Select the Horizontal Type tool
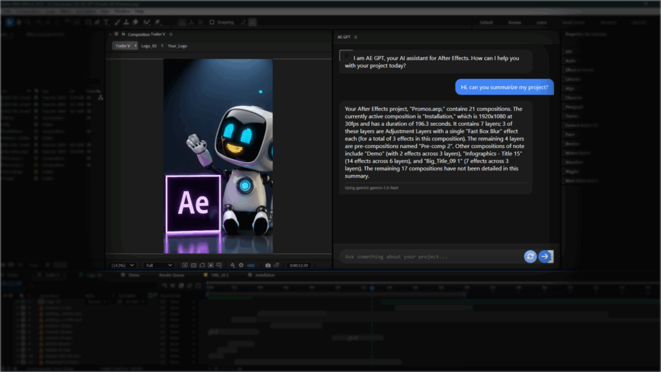661x372 pixels. click(x=106, y=21)
